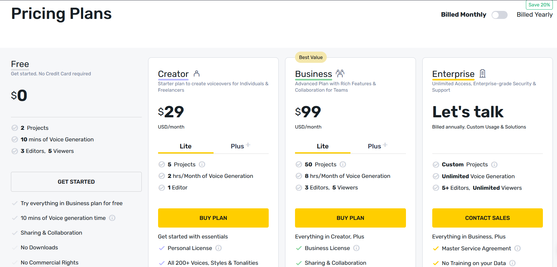Click BUY PLAN for the Creator plan

point(213,218)
